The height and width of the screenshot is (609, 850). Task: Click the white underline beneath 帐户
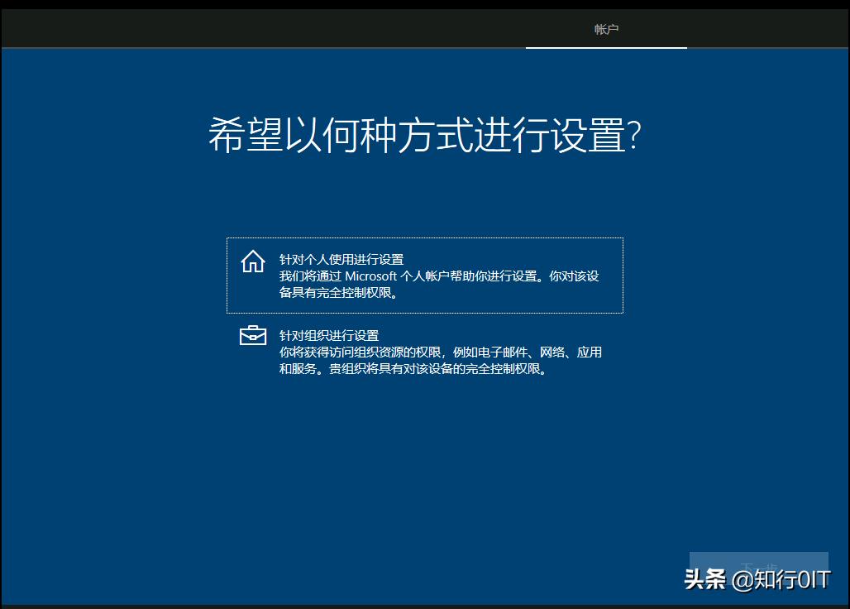point(606,47)
